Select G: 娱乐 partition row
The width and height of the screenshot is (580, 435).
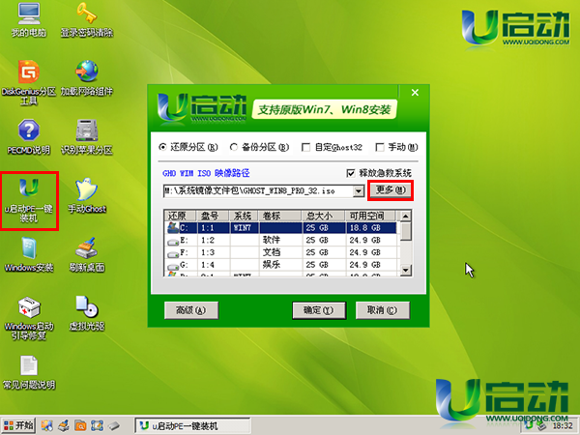[x=282, y=265]
